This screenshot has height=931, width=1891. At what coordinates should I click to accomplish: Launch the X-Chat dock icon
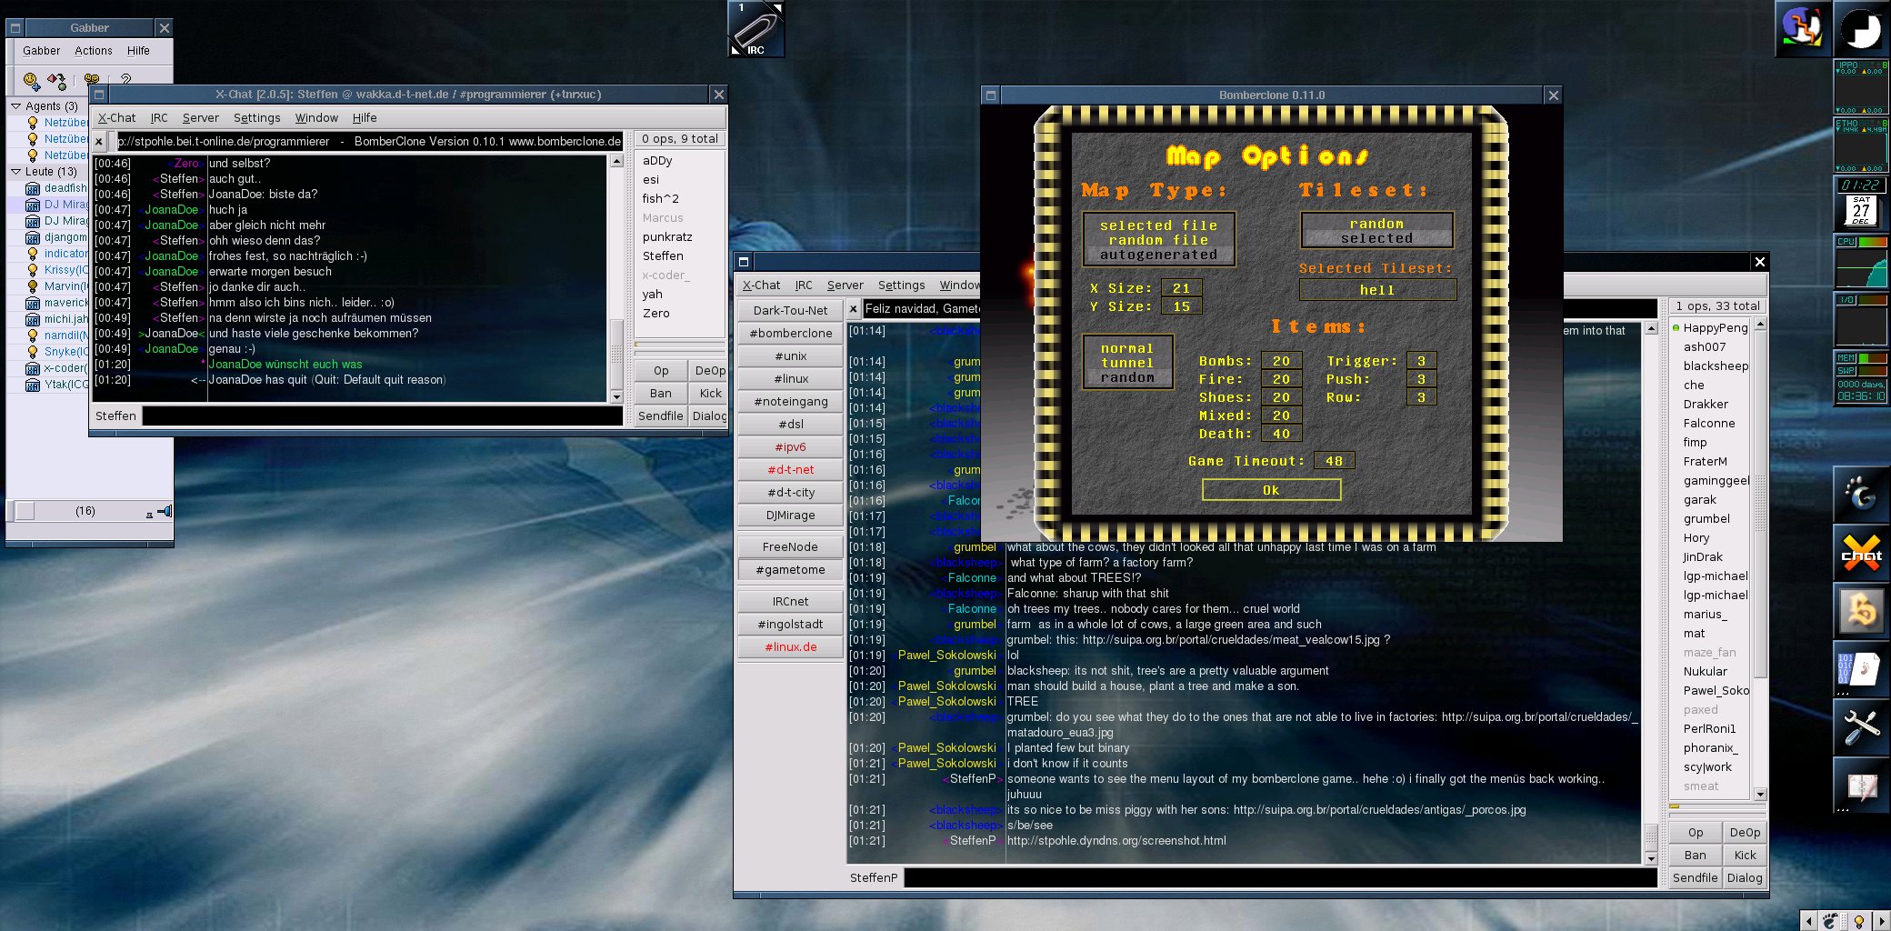1861,553
